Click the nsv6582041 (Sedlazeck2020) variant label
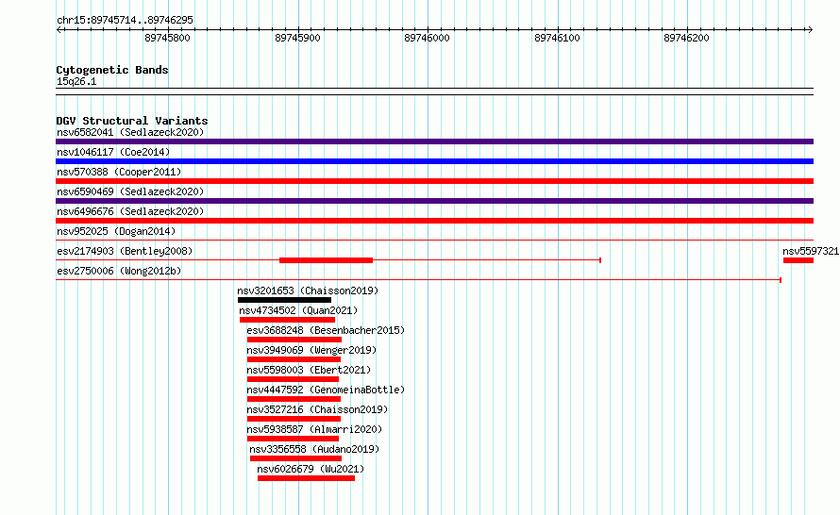Image resolution: width=840 pixels, height=515 pixels. pyautogui.click(x=130, y=132)
